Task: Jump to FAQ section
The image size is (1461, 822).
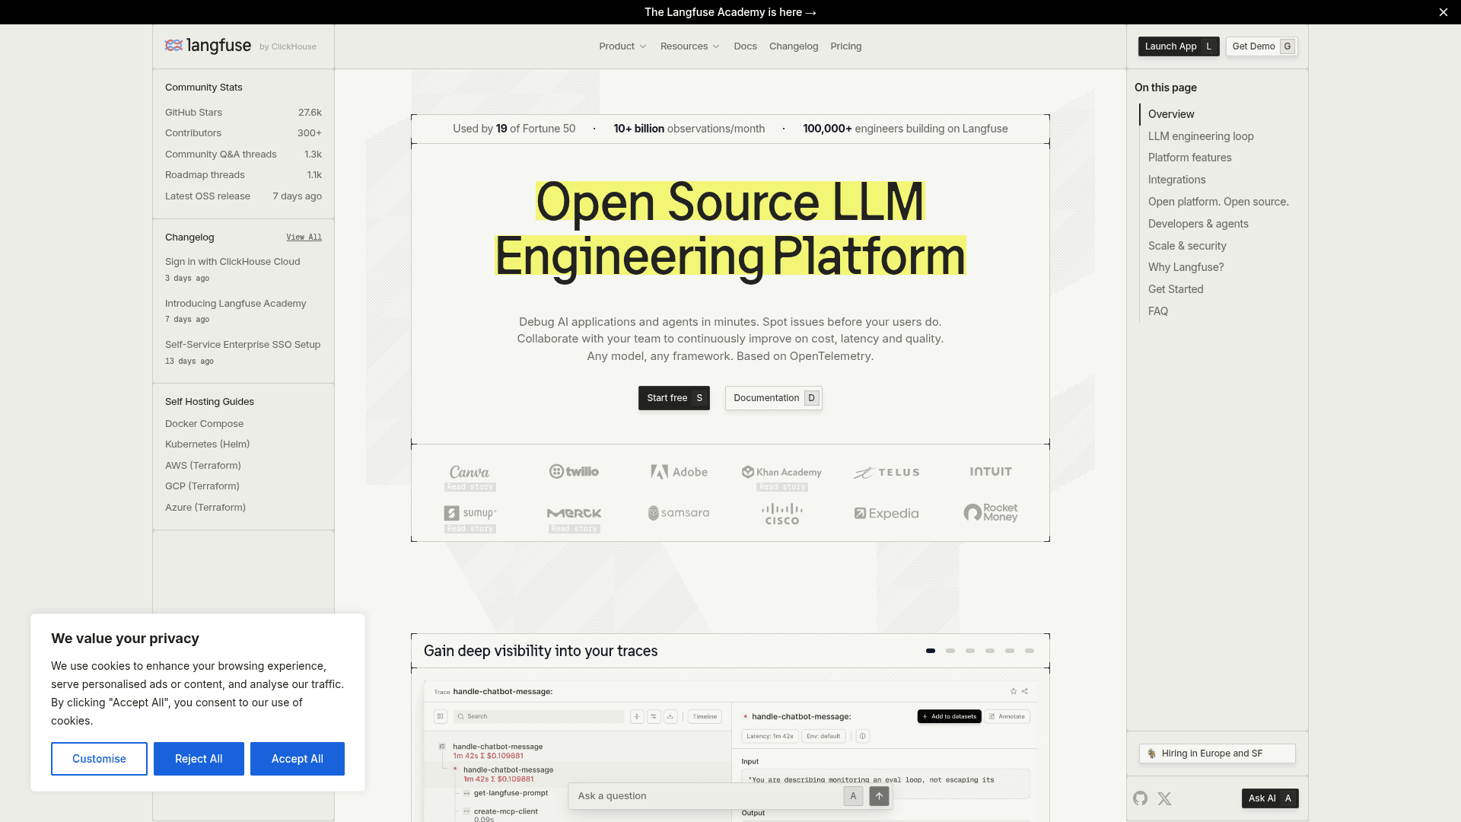Action: 1157,311
